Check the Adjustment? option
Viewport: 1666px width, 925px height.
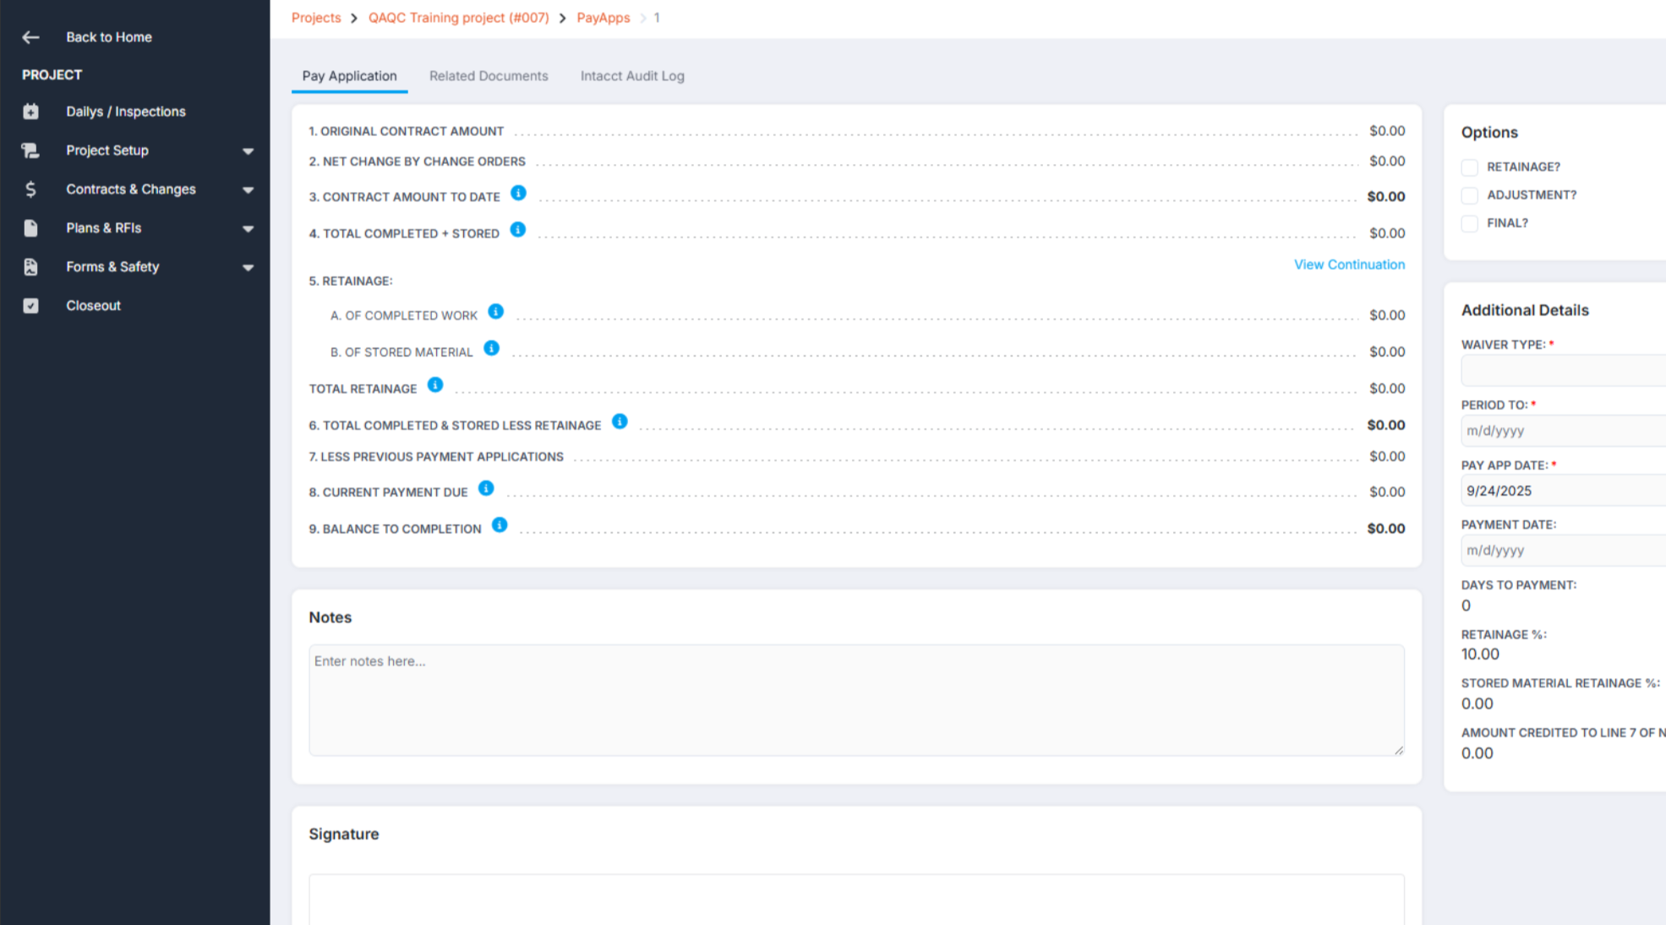tap(1469, 195)
